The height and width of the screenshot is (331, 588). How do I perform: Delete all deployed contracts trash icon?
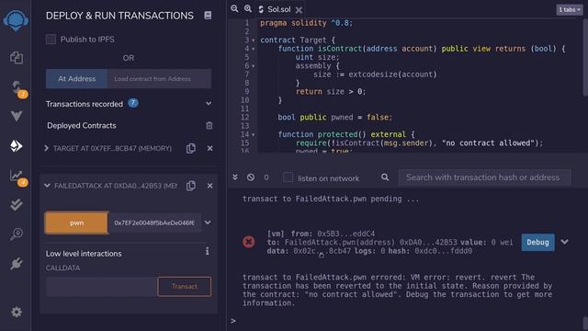pos(209,126)
